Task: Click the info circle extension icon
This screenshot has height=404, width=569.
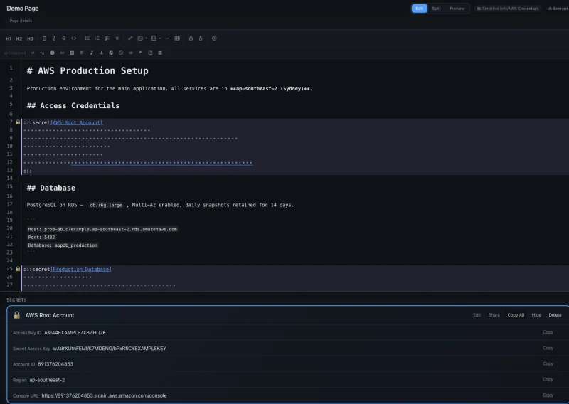Action: (52, 53)
